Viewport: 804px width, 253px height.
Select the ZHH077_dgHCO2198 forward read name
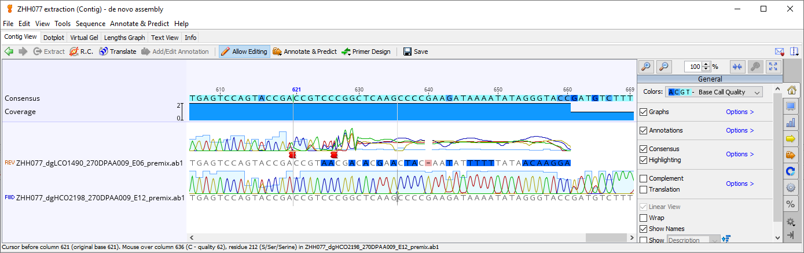click(x=100, y=197)
